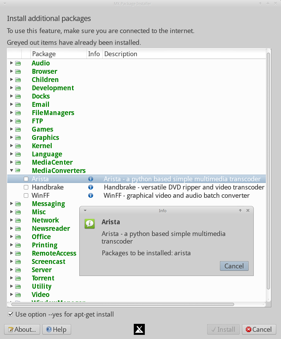281x339 pixels.
Task: Select the Arista package description text
Action: click(182, 179)
